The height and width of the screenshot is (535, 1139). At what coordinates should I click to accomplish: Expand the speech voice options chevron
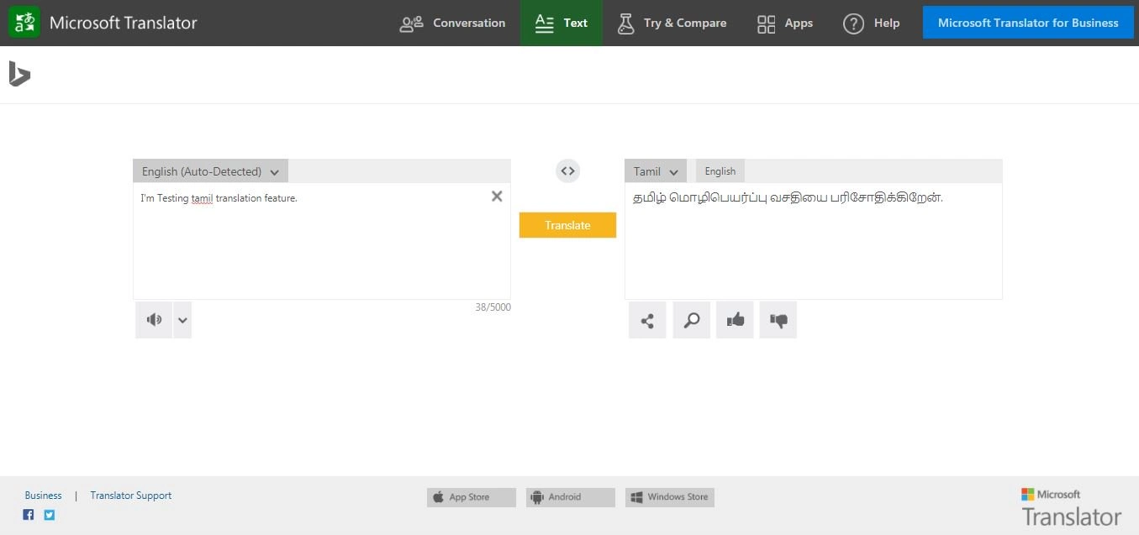point(182,319)
